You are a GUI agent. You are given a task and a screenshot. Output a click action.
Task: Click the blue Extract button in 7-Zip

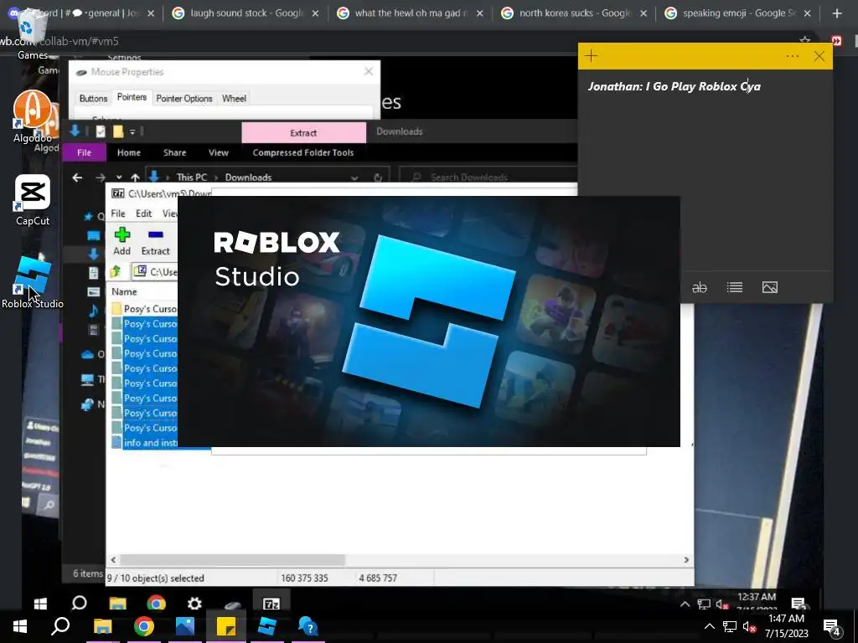[x=155, y=242]
